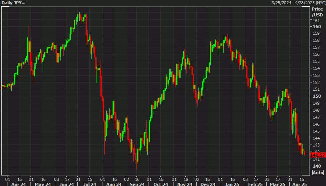Select the Sep 24 month label
The width and height of the screenshot is (326, 186).
click(137, 184)
